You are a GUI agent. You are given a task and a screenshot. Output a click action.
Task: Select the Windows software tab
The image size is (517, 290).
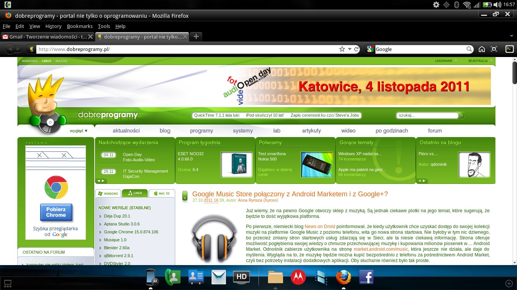pyautogui.click(x=108, y=193)
